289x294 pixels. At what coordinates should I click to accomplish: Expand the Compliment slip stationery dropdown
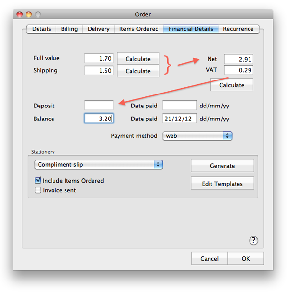click(99, 165)
